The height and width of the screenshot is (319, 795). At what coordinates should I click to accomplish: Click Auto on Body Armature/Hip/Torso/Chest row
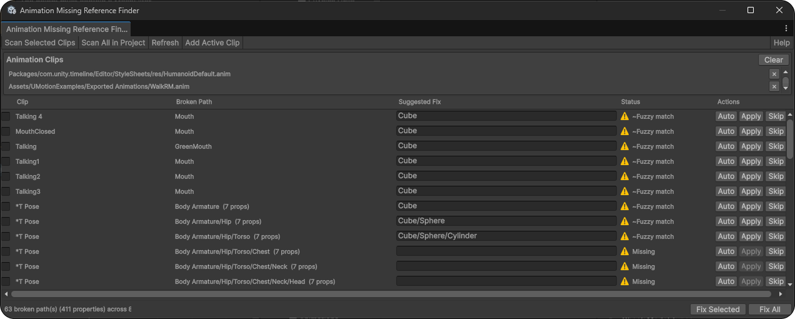pyautogui.click(x=726, y=251)
